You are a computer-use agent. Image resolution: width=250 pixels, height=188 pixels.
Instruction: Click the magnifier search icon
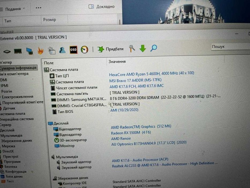[154, 48]
